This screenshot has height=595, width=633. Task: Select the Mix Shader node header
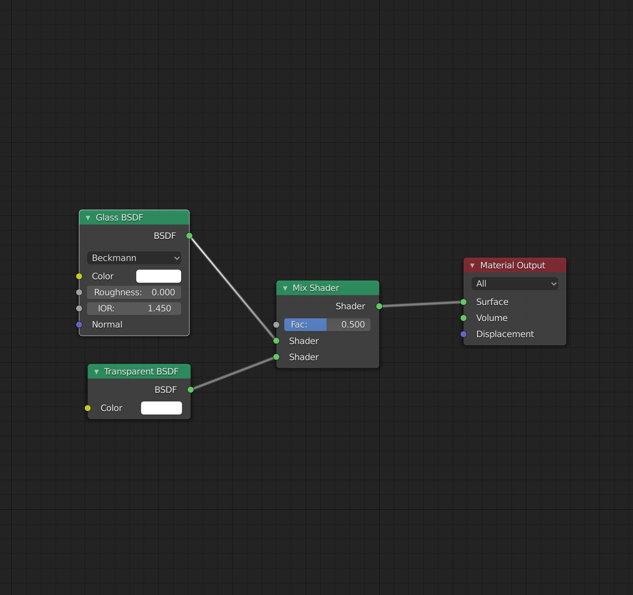tap(328, 288)
